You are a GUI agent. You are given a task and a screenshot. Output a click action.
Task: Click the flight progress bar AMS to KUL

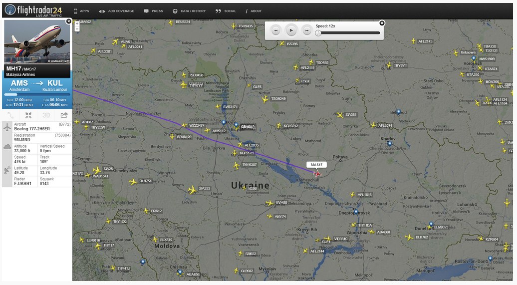click(x=37, y=94)
